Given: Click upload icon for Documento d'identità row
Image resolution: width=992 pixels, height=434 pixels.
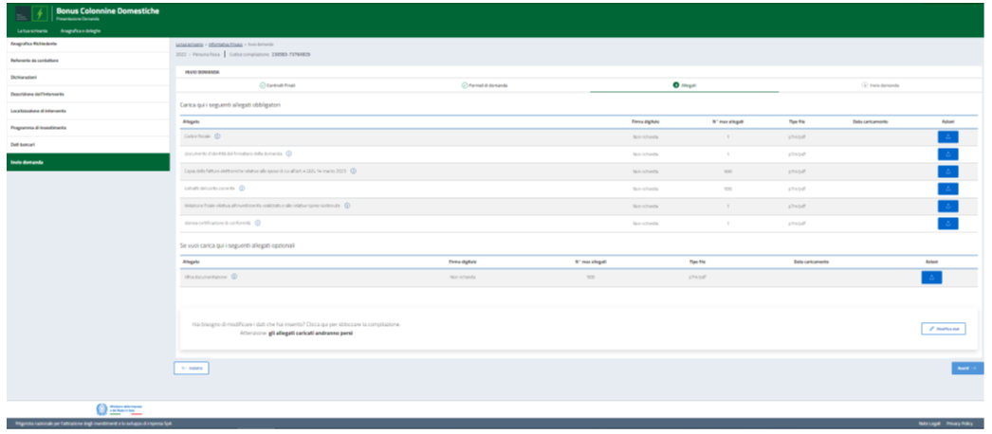Looking at the screenshot, I should [947, 154].
